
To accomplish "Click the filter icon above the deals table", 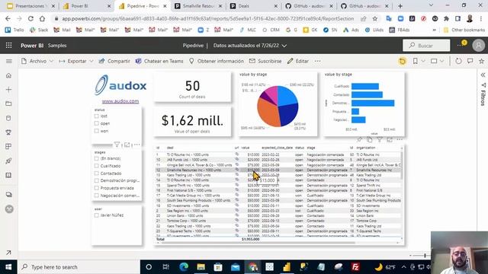I will 380,140.
